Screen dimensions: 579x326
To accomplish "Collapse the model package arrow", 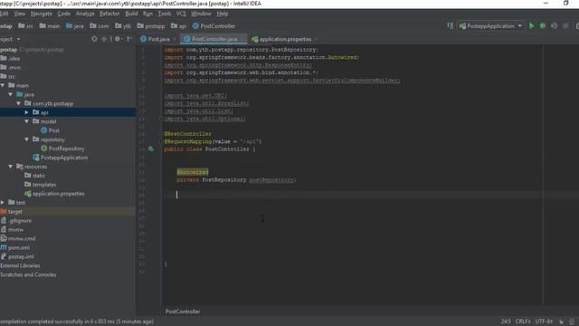I will [26, 121].
